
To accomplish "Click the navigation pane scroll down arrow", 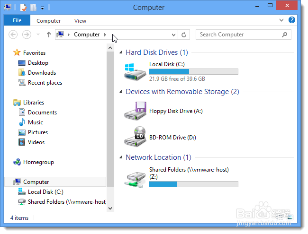I will pos(110,208).
